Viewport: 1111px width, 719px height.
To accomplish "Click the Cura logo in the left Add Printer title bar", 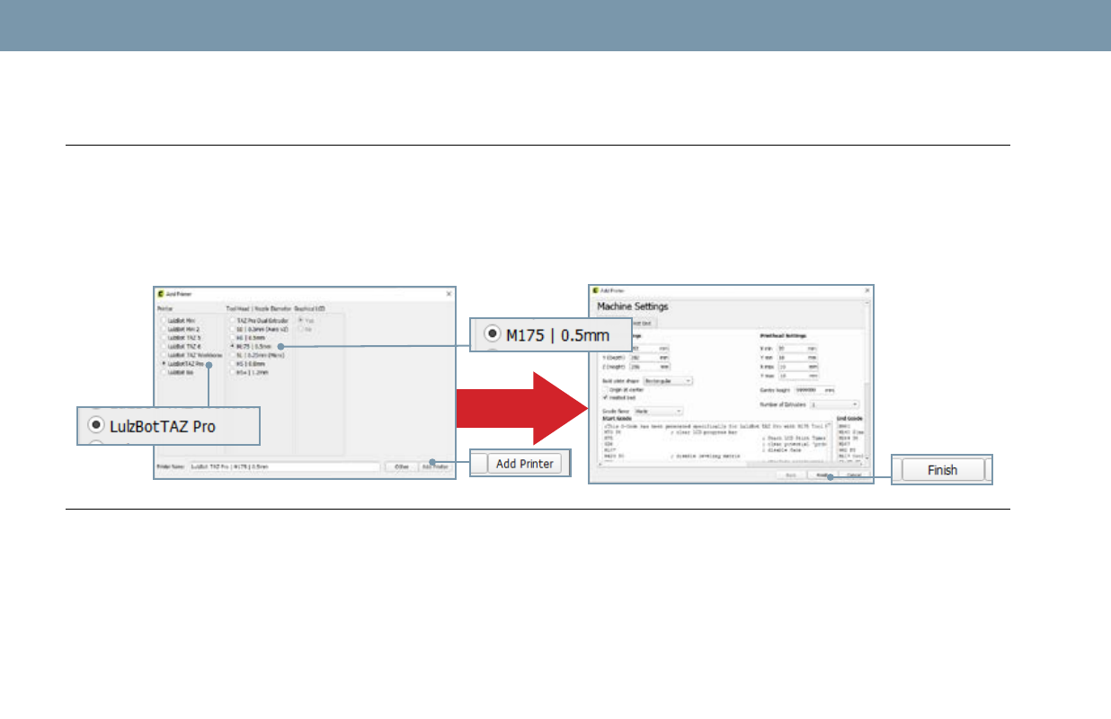I will [x=161, y=294].
